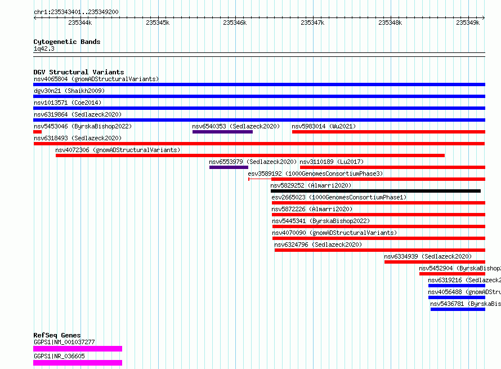The width and height of the screenshot is (501, 369).
Task: Click the black bar under nsv5829252
Action: [376, 191]
